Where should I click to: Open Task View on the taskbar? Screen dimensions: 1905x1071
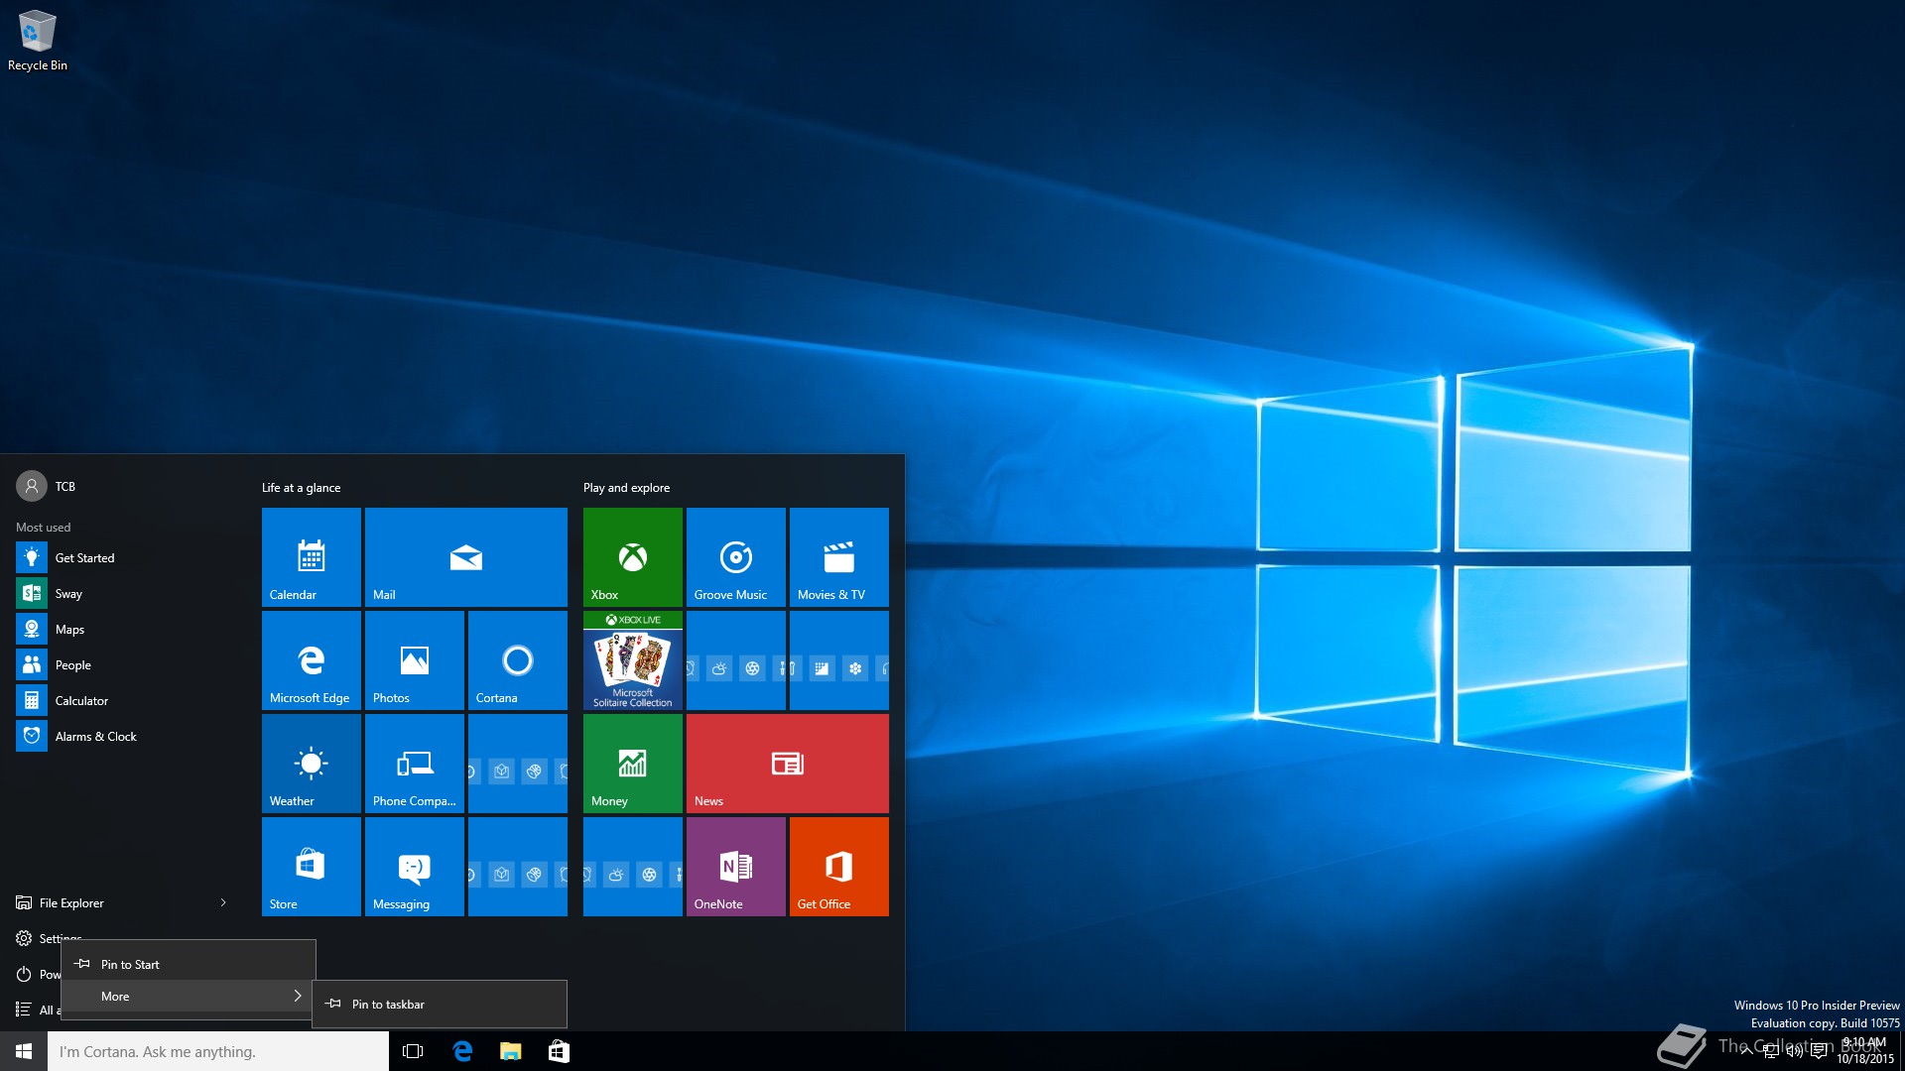pyautogui.click(x=413, y=1051)
